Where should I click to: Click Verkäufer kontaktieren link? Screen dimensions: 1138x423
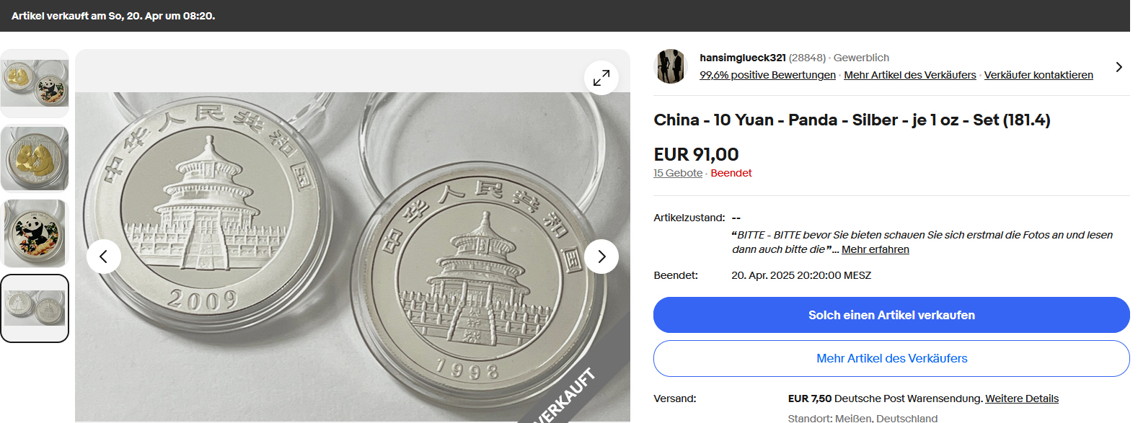(x=1038, y=75)
